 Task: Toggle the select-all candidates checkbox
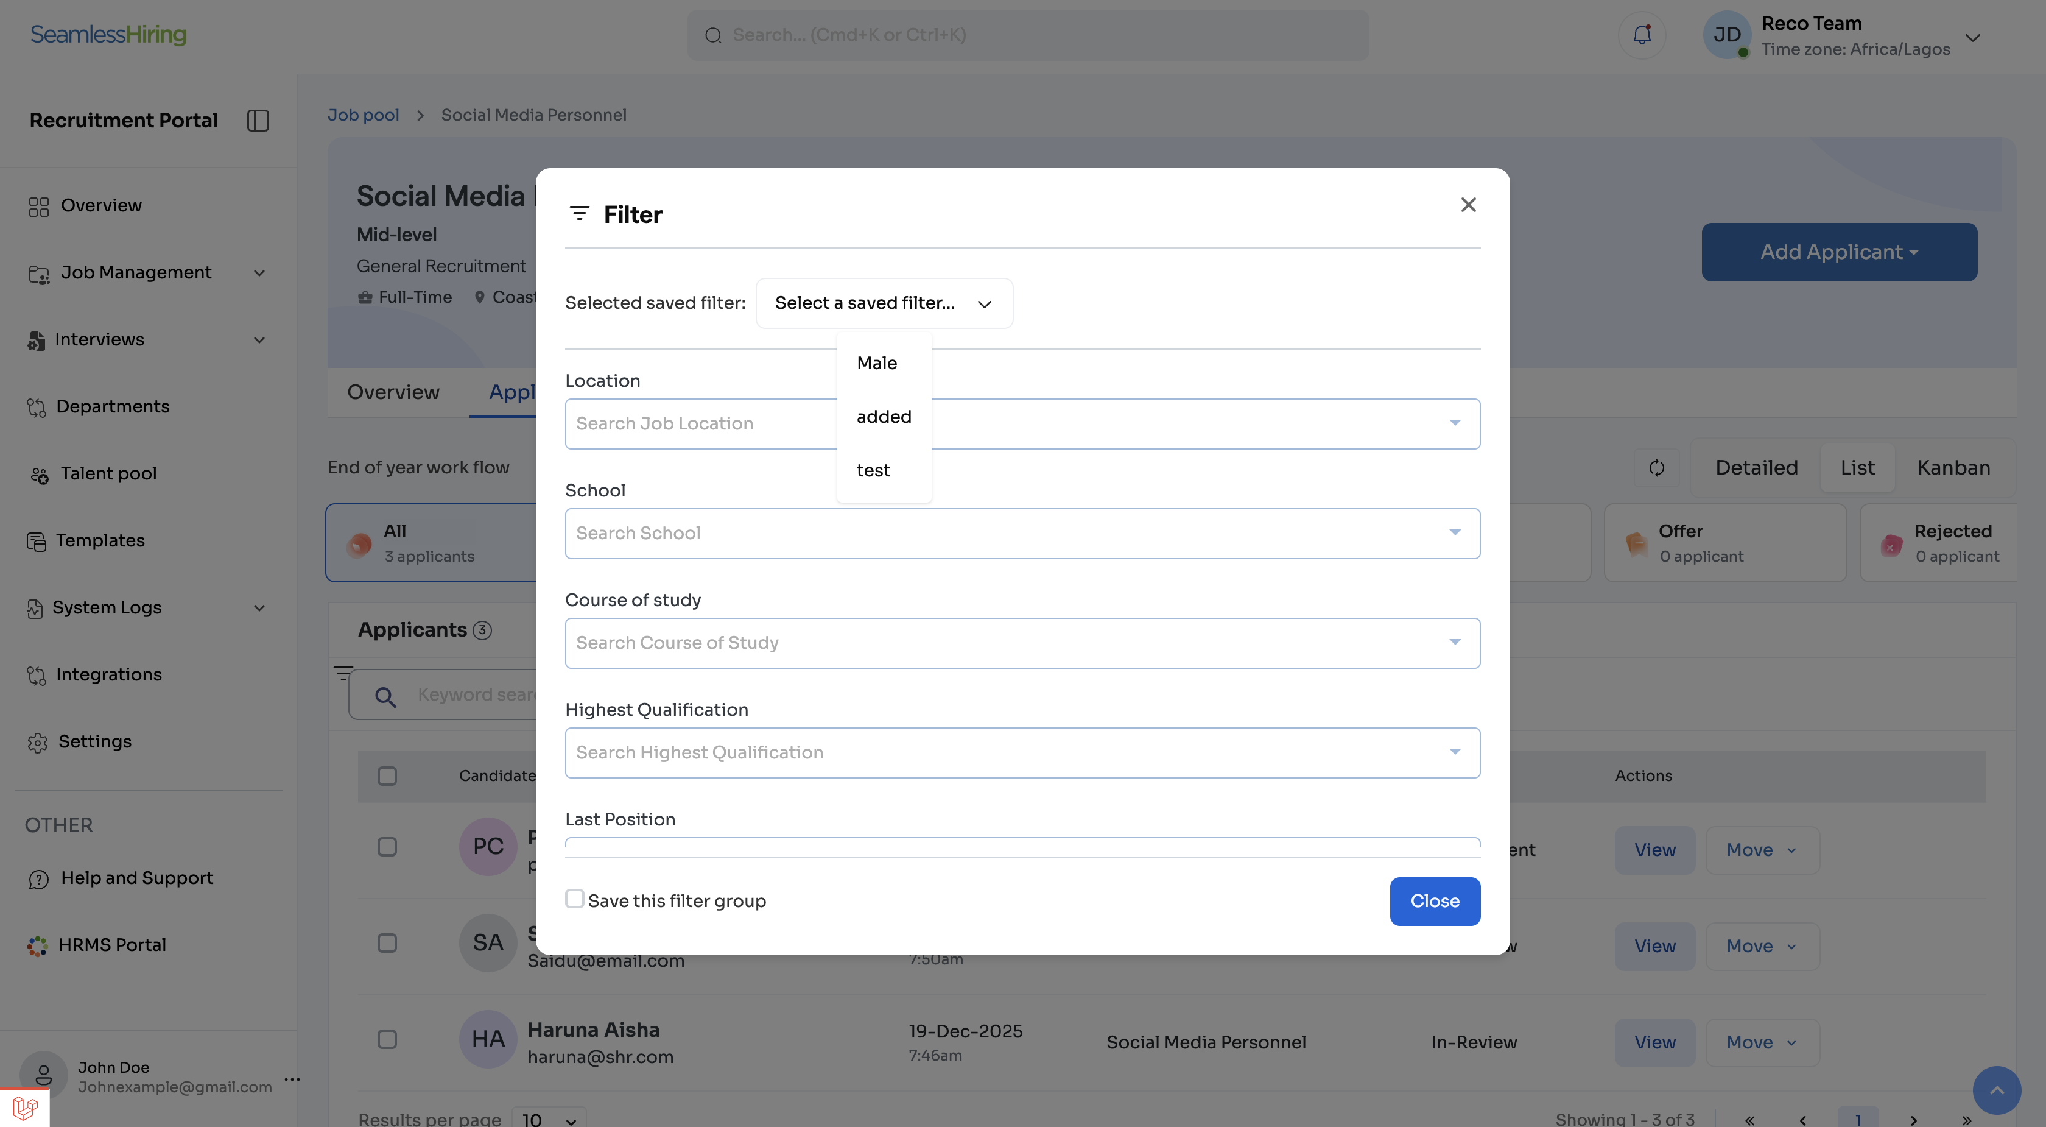(387, 775)
